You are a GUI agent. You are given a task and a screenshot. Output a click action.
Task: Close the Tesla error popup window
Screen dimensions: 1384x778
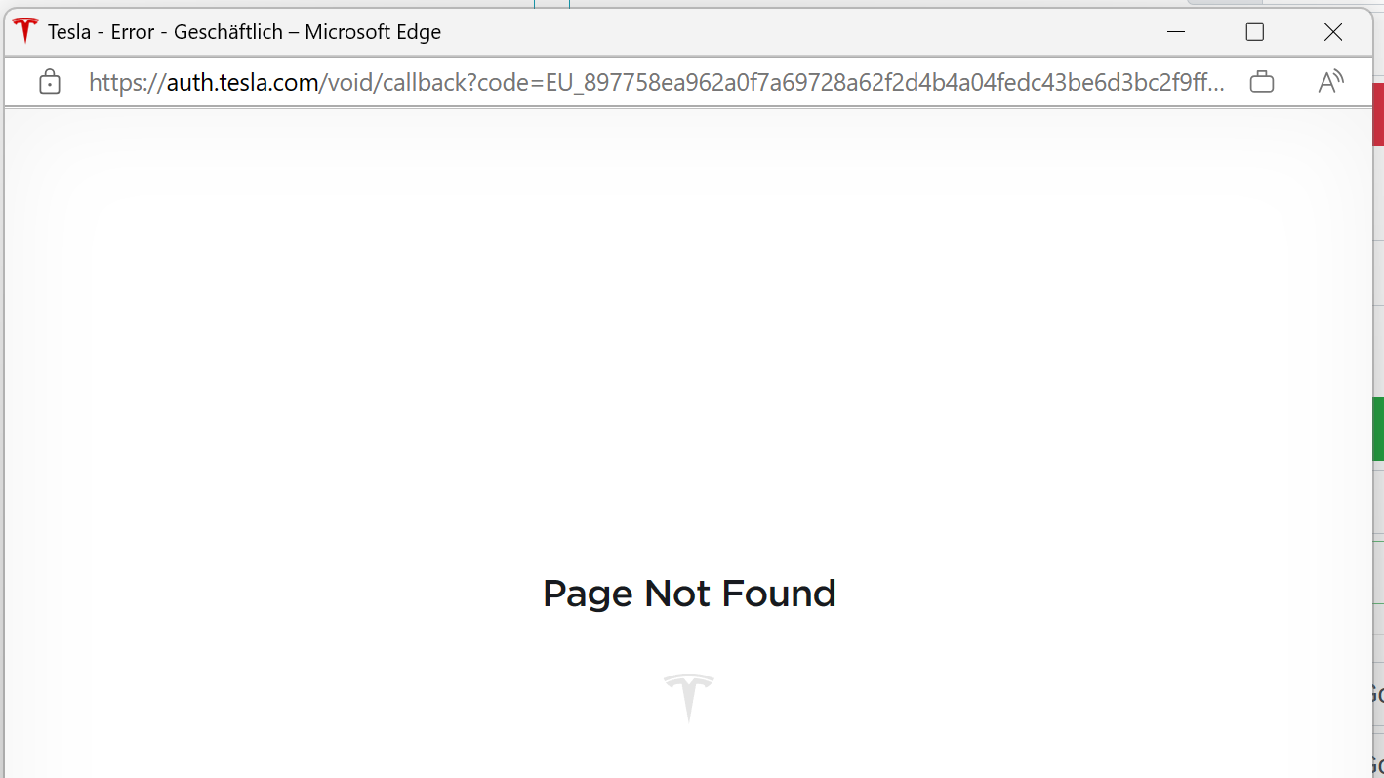[x=1333, y=32]
